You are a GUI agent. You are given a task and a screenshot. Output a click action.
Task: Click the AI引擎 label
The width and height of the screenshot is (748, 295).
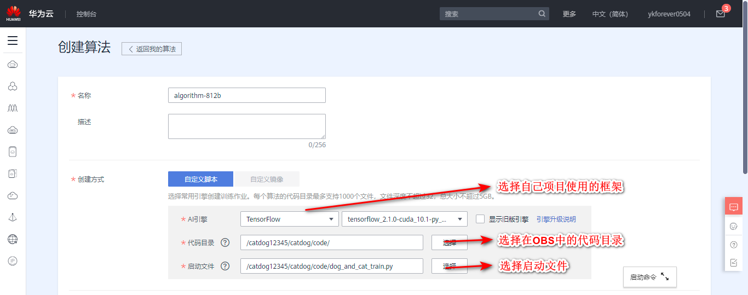[198, 219]
